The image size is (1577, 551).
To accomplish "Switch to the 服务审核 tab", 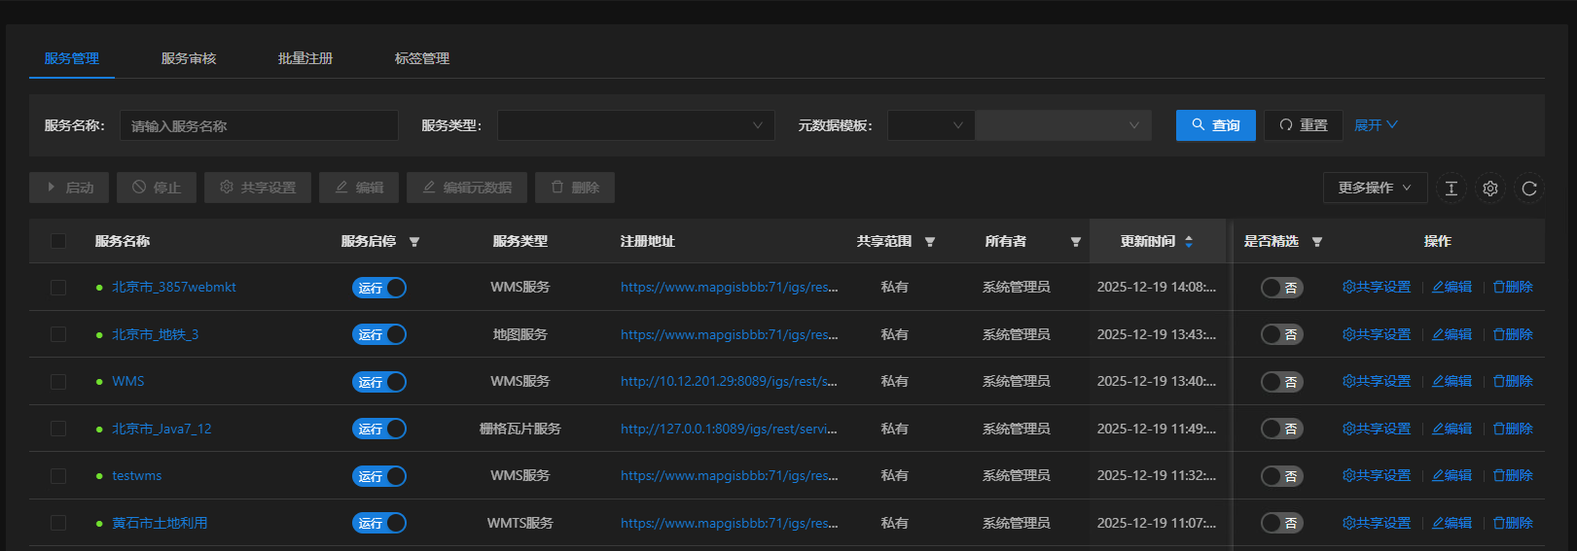I will (x=189, y=58).
